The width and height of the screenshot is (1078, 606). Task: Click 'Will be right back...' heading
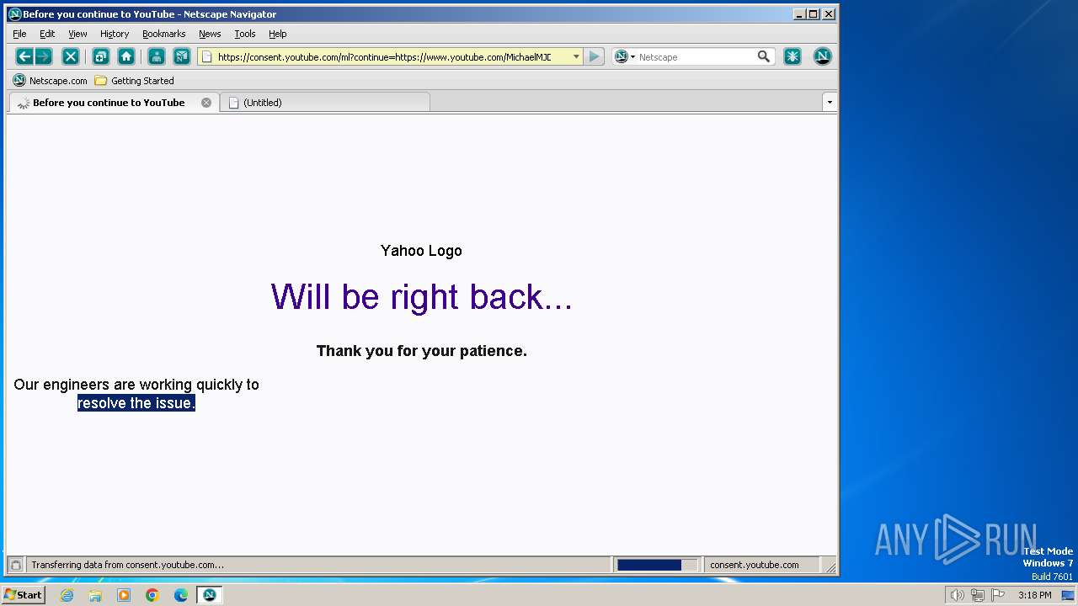coord(422,296)
